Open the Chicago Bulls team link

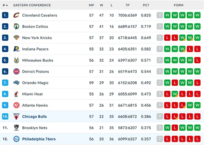(34, 117)
